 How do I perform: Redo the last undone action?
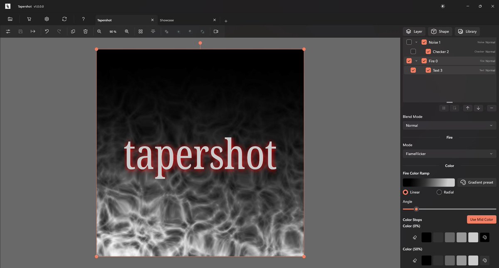pos(59,32)
